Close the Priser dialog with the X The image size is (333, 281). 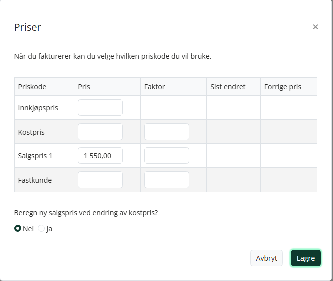click(315, 27)
